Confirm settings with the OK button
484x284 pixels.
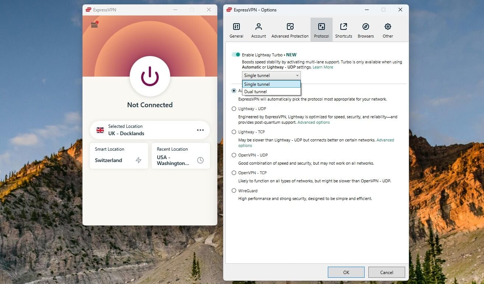(346, 272)
